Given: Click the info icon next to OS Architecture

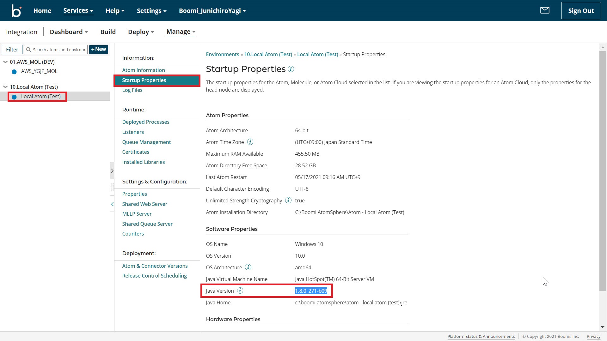Looking at the screenshot, I should 248,267.
